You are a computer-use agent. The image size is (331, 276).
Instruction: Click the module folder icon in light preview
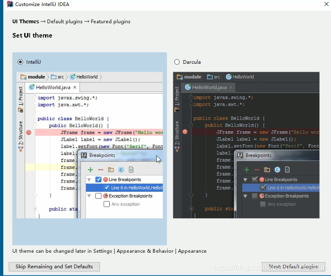[x=23, y=77]
